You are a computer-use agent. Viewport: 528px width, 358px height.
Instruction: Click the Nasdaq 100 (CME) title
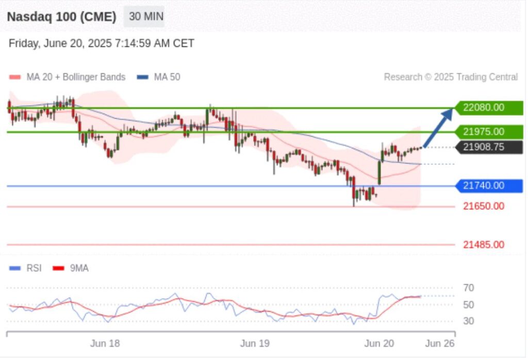pyautogui.click(x=61, y=17)
